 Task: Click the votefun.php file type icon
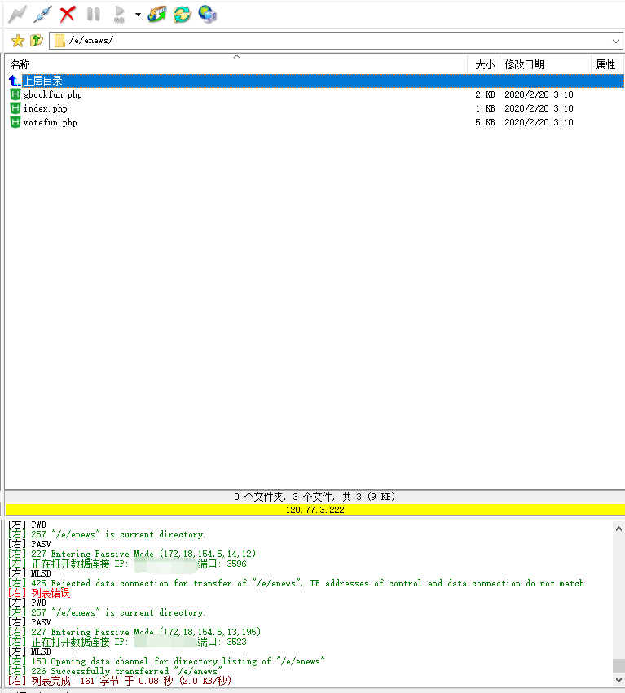(x=15, y=122)
